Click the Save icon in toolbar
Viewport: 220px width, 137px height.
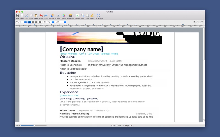tap(17, 16)
